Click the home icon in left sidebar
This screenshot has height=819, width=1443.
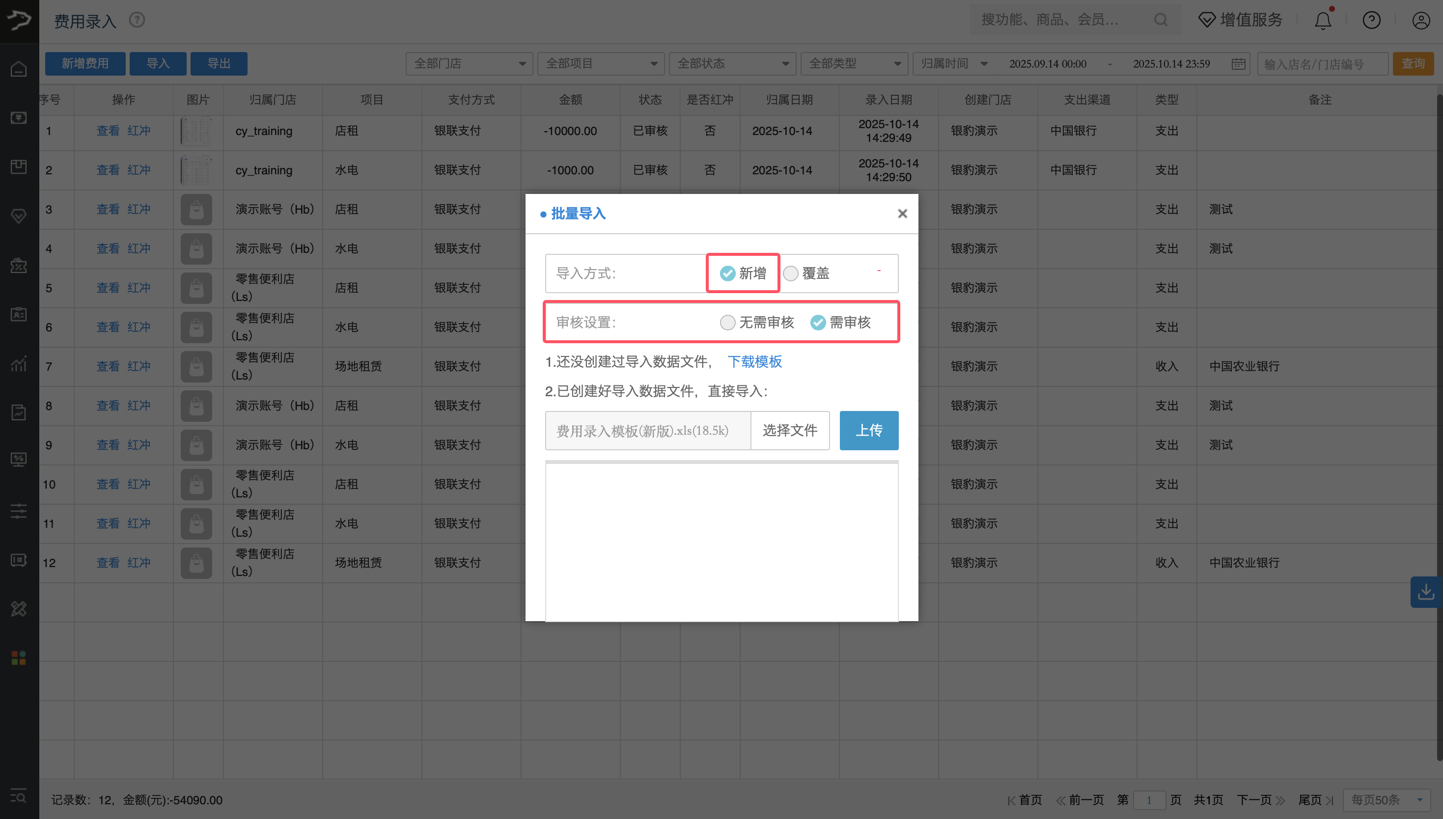[x=19, y=69]
